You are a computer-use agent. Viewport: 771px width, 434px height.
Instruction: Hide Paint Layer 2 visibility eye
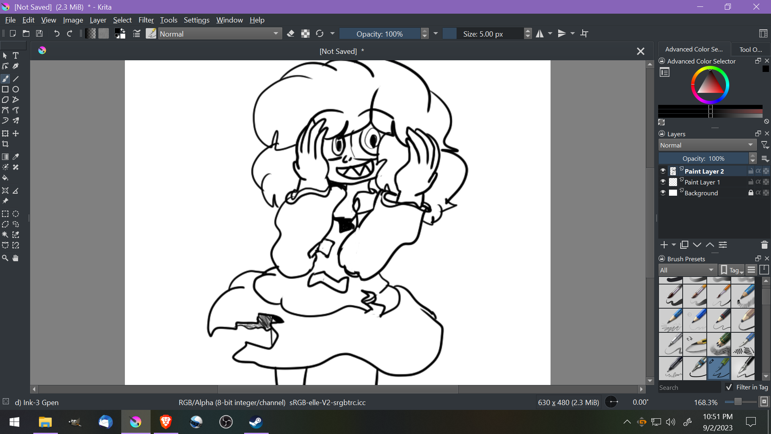coord(663,171)
